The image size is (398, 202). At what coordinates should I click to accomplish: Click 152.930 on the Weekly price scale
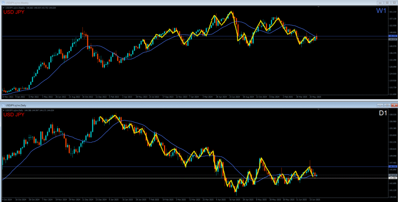pos(392,26)
